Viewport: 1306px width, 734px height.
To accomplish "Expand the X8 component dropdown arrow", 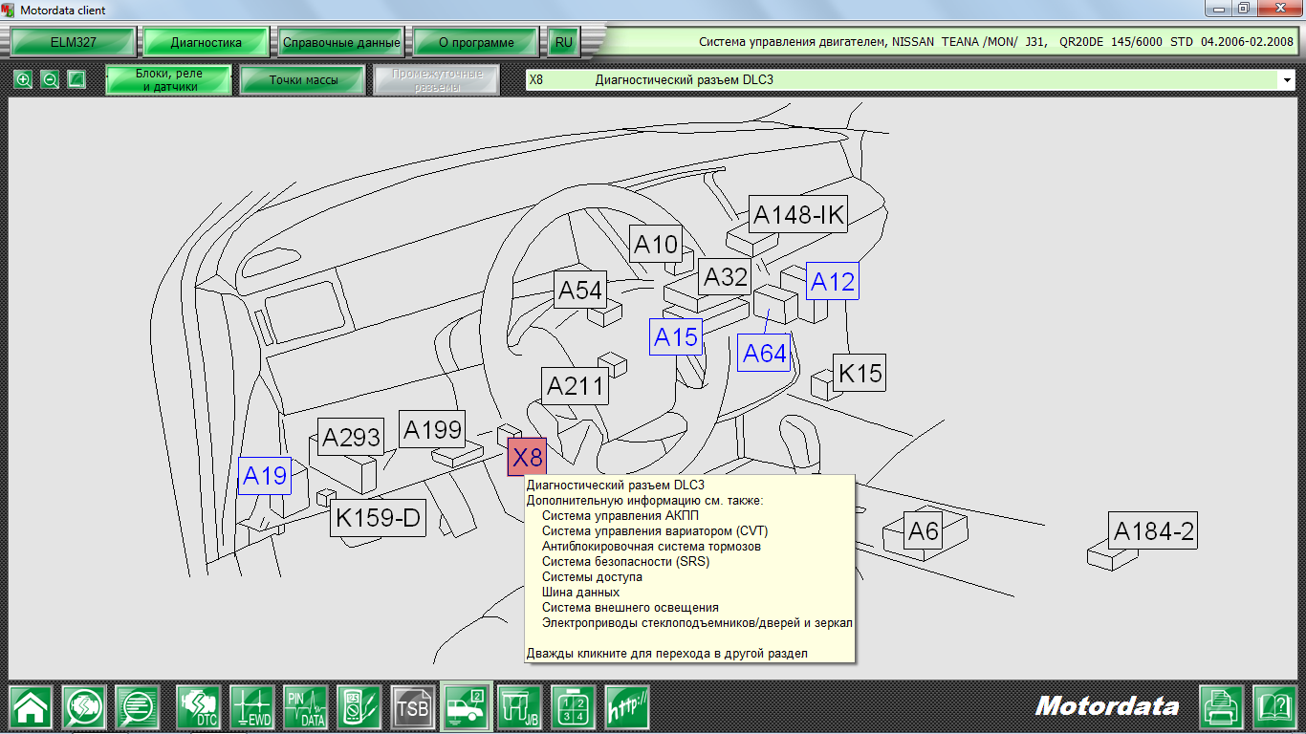I will pyautogui.click(x=1287, y=80).
